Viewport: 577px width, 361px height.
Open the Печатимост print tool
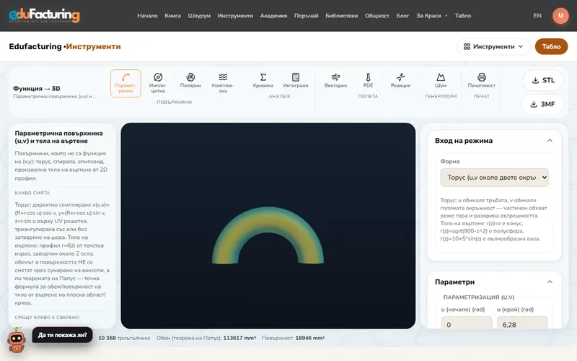[481, 81]
